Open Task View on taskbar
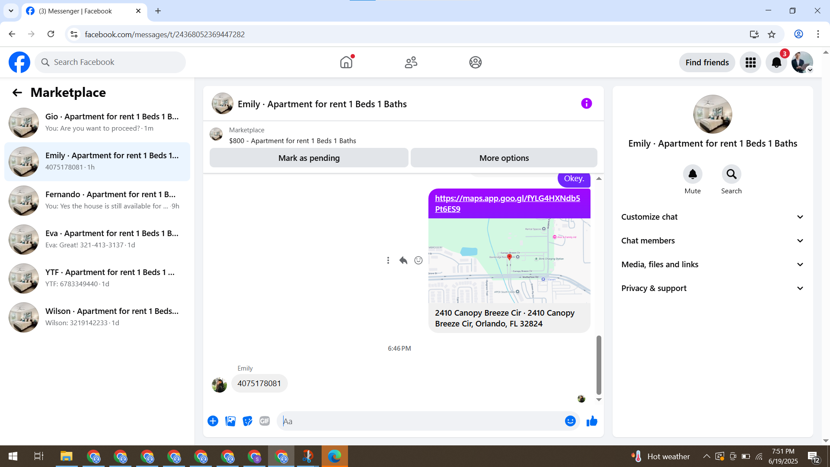 (x=39, y=456)
